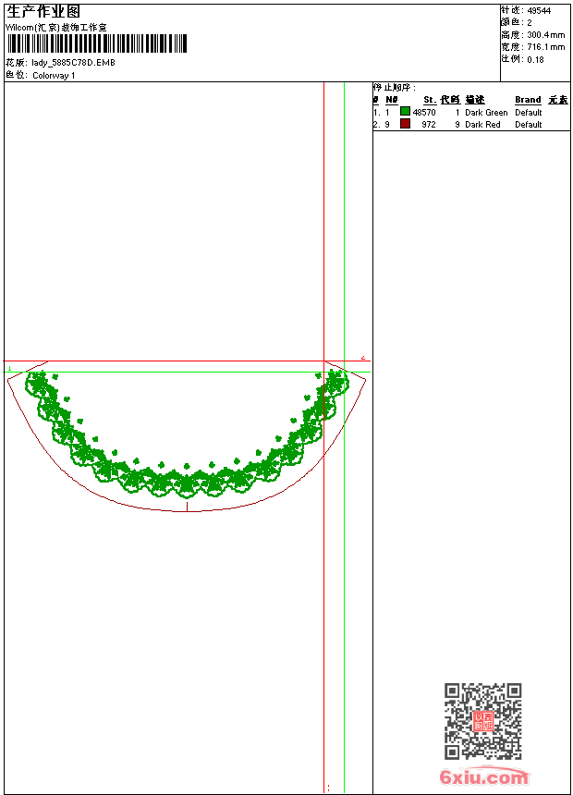Click the 描述 column header
Image resolution: width=573 pixels, height=795 pixels.
point(475,100)
